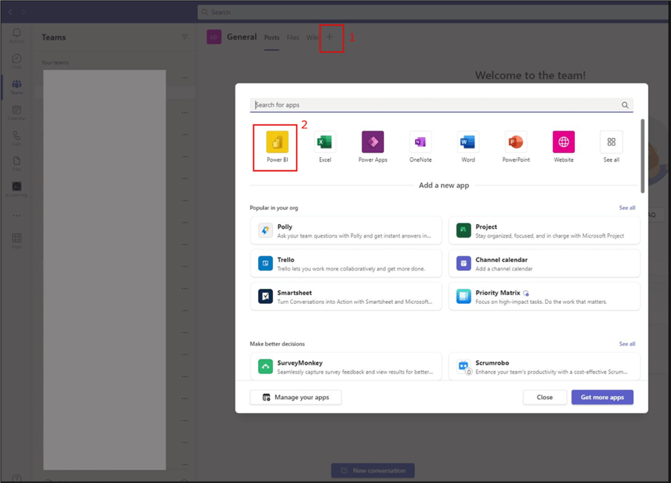Screen dimensions: 671x483
Task: Open Chat in Teams sidebar
Action: 16,61
